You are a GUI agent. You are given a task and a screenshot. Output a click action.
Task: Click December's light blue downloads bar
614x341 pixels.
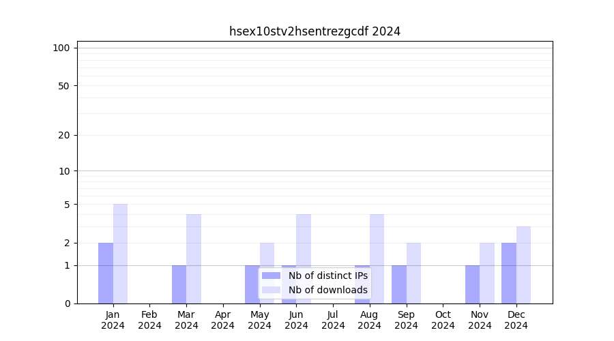(523, 265)
